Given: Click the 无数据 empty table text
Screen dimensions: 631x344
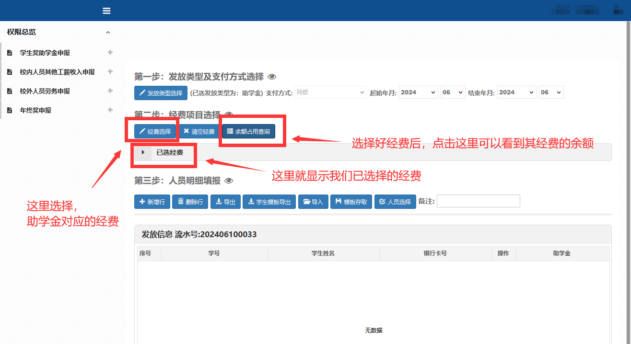Looking at the screenshot, I should point(374,331).
